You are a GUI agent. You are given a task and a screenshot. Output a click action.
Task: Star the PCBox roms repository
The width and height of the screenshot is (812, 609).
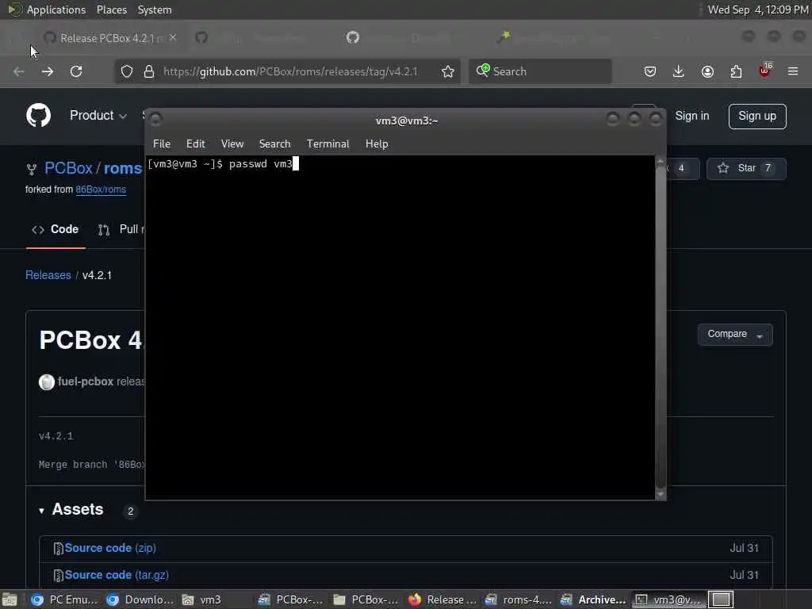tap(746, 168)
